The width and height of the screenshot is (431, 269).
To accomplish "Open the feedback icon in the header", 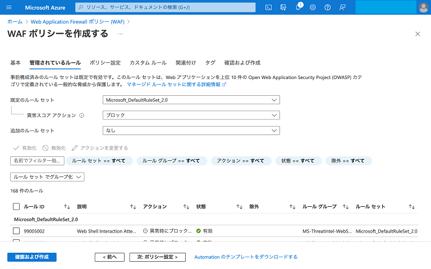I will 342,7.
